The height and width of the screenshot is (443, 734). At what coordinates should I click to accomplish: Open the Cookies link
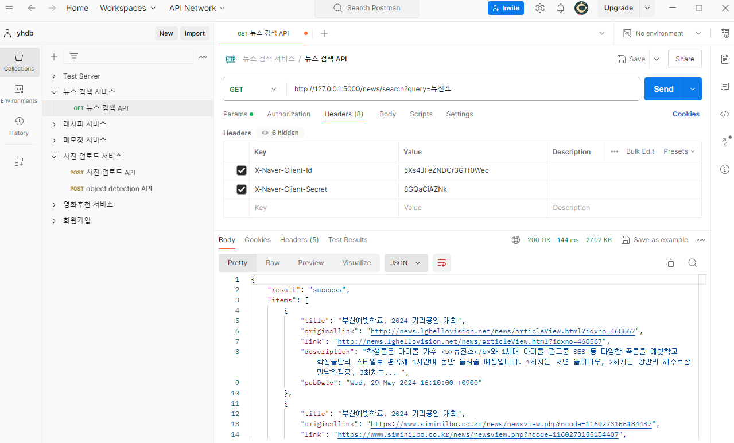click(x=686, y=114)
